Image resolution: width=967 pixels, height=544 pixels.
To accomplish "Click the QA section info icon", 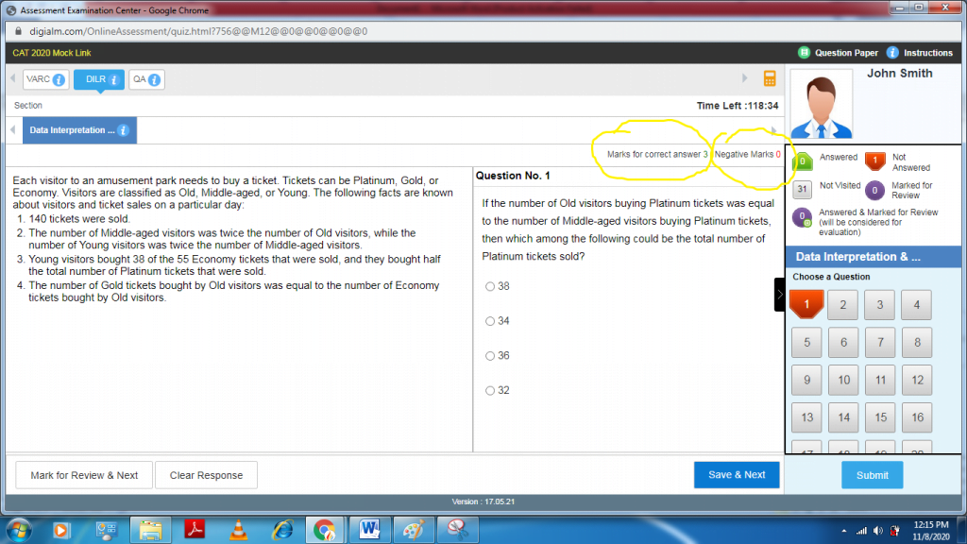I will 155,79.
